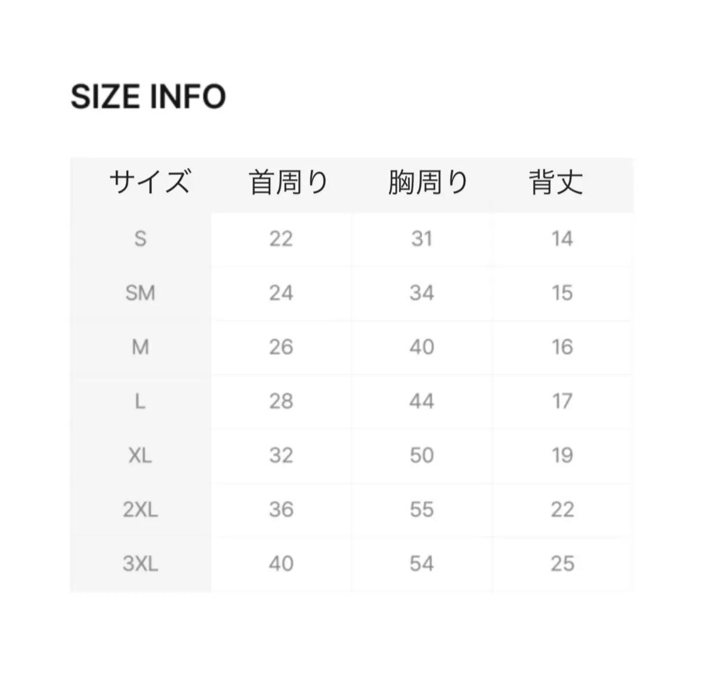Select the SM row neck value 24
Image resolution: width=703 pixels, height=689 pixels.
tap(281, 293)
